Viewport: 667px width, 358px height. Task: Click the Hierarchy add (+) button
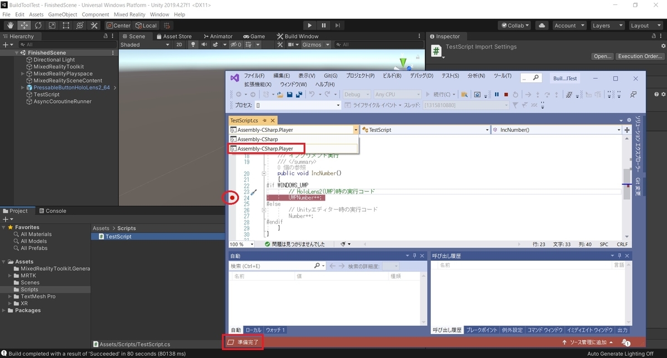point(7,44)
